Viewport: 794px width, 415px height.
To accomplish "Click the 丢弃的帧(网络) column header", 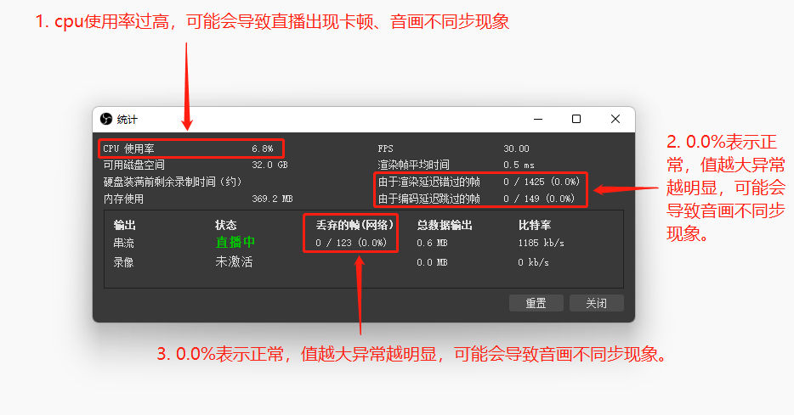I will point(354,225).
